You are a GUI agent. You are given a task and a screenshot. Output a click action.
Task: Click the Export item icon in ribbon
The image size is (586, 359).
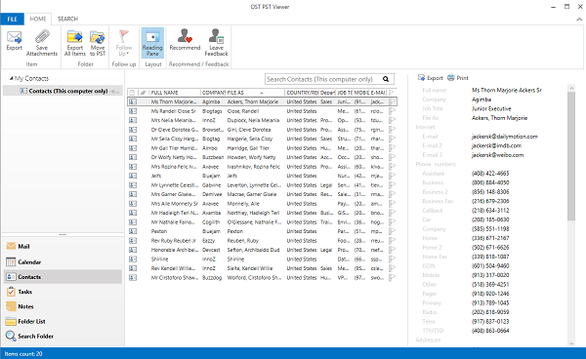point(15,37)
